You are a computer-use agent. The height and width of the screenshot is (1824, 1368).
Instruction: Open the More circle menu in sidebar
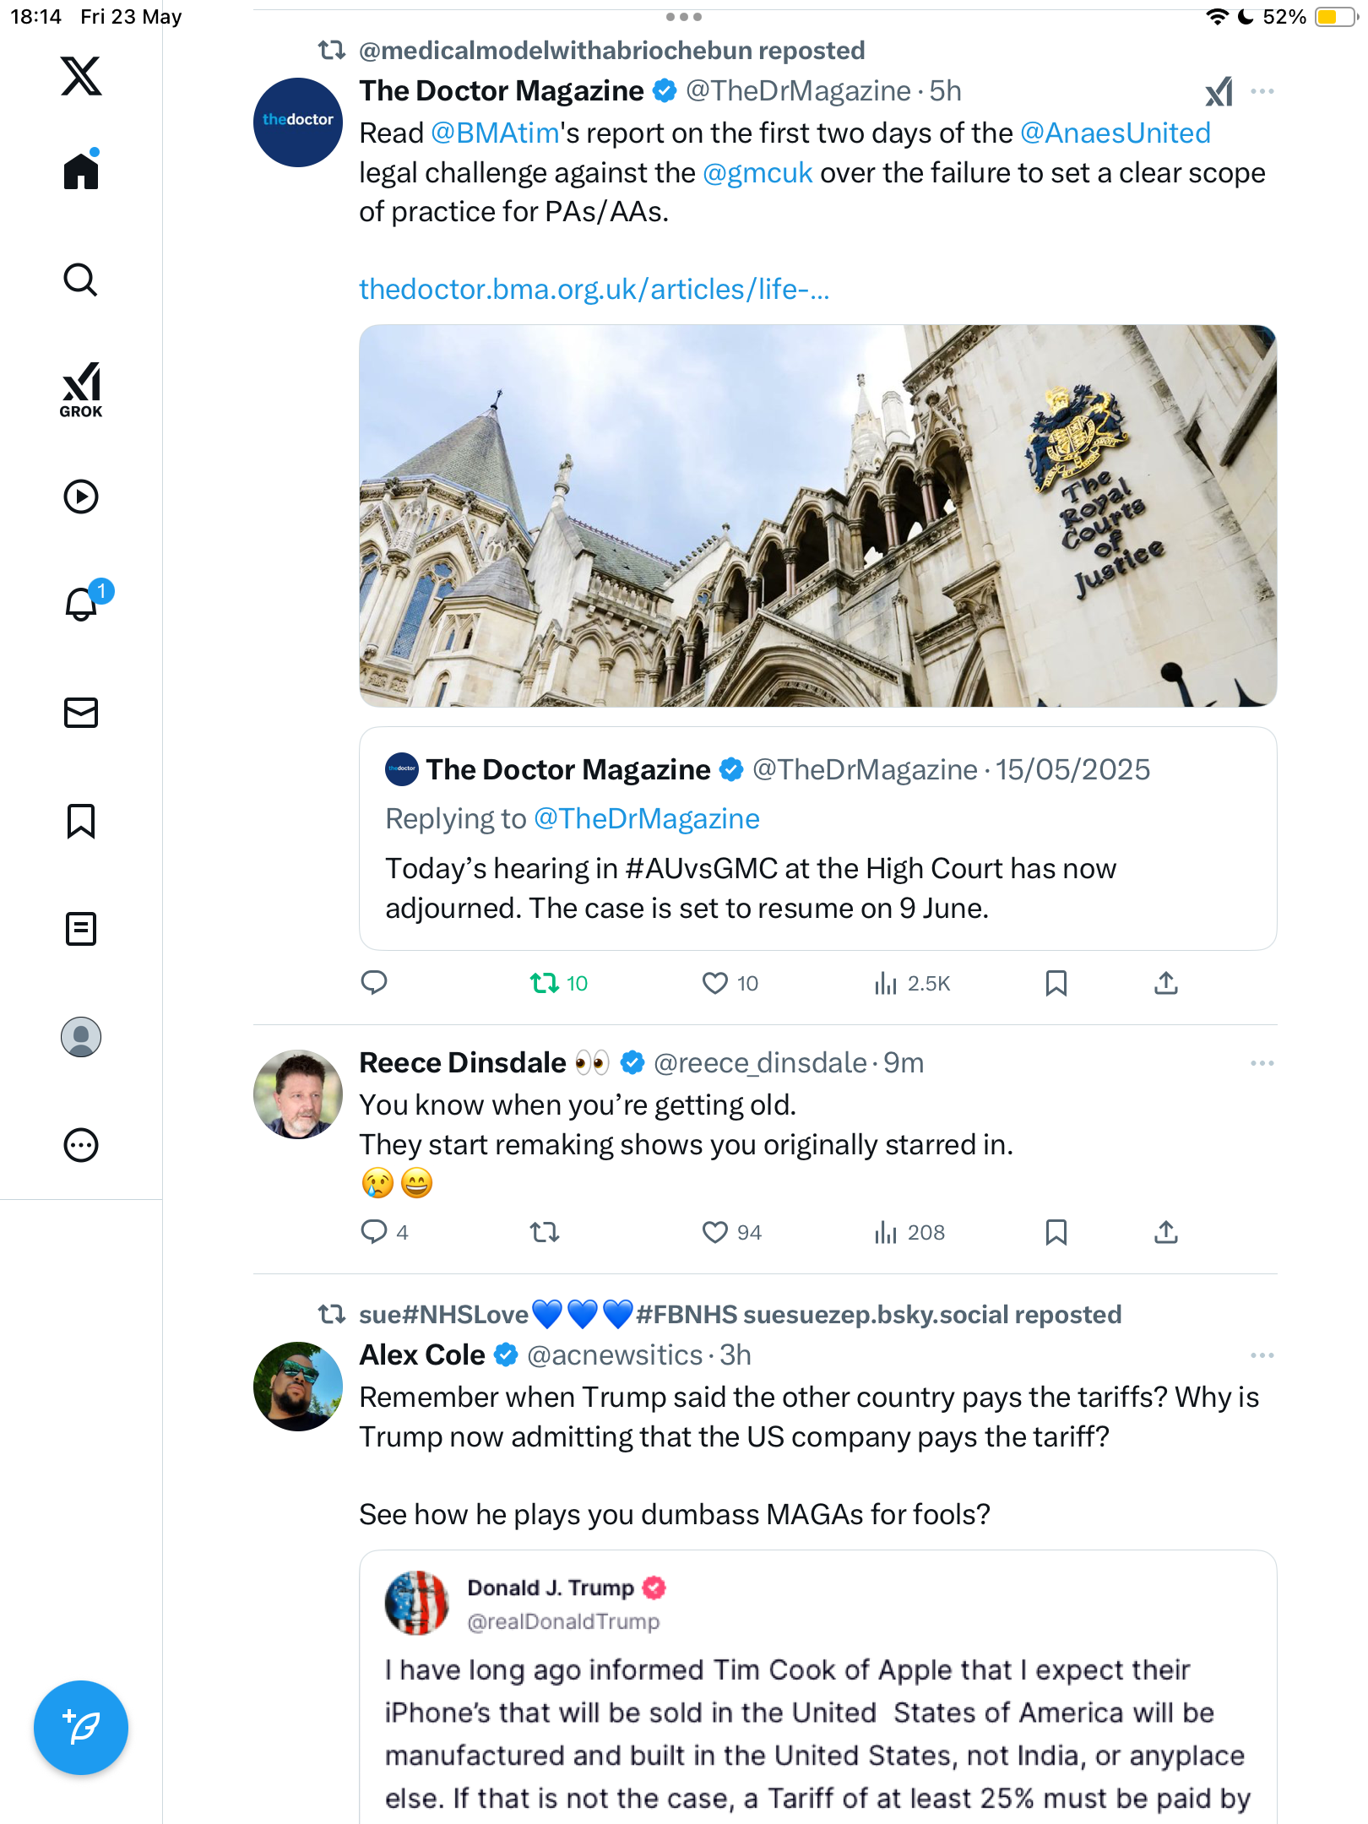tap(81, 1145)
